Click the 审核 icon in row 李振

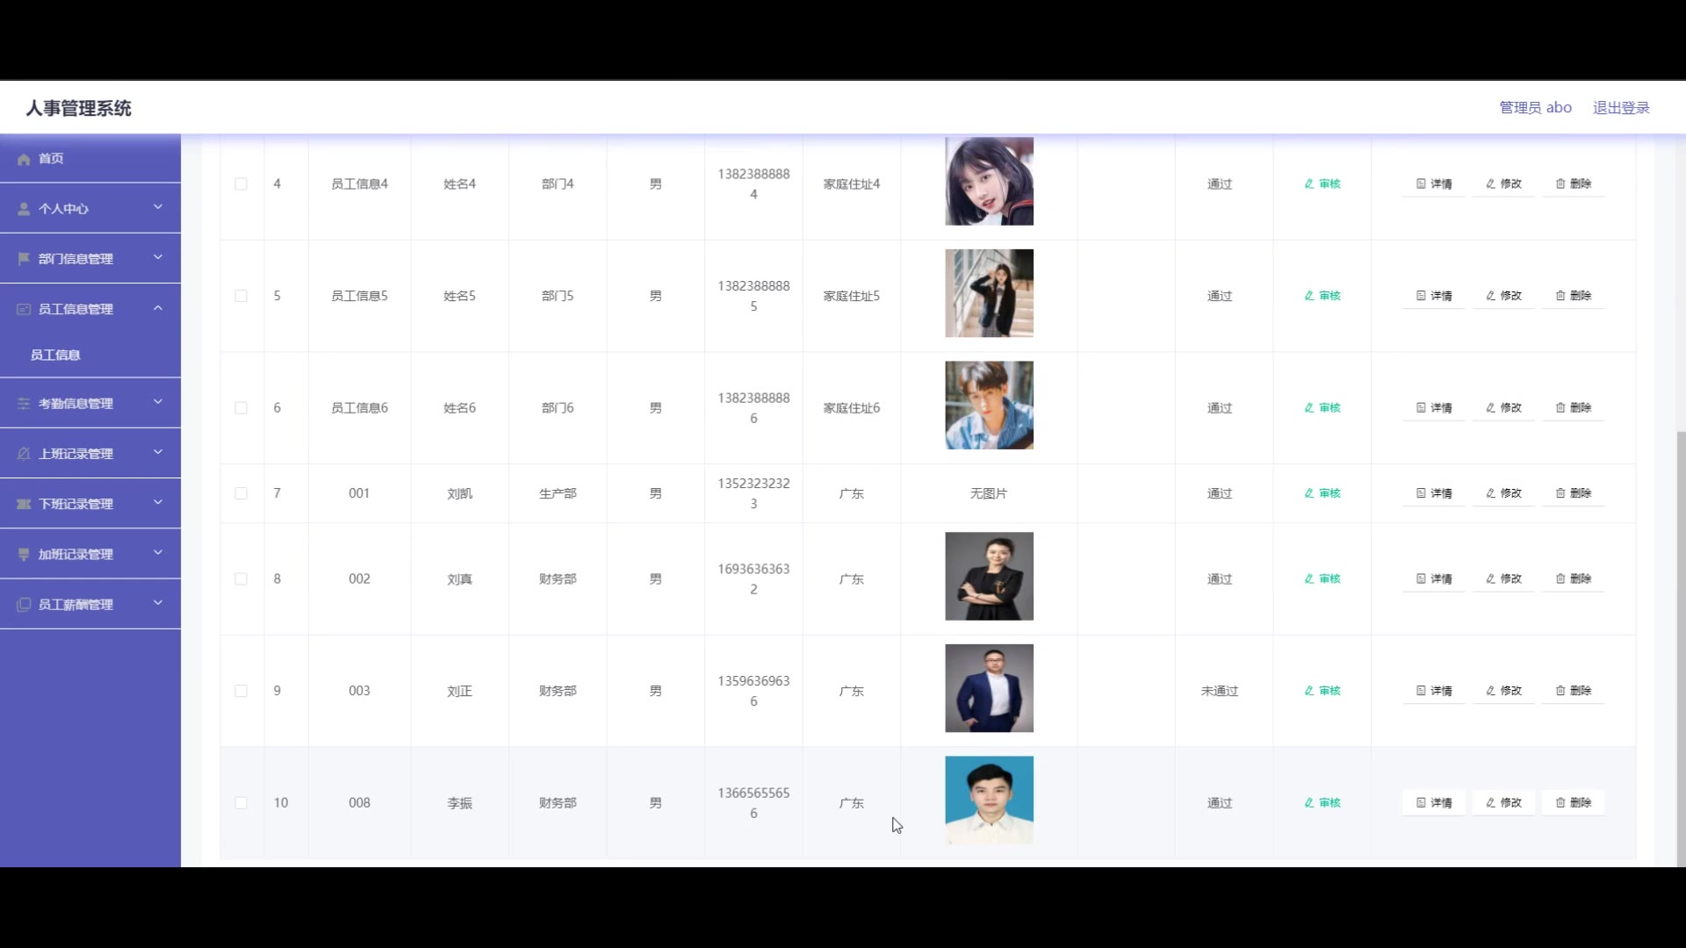point(1309,802)
